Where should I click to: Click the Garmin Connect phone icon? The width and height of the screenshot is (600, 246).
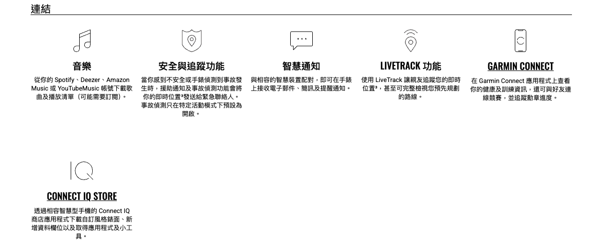click(x=520, y=40)
